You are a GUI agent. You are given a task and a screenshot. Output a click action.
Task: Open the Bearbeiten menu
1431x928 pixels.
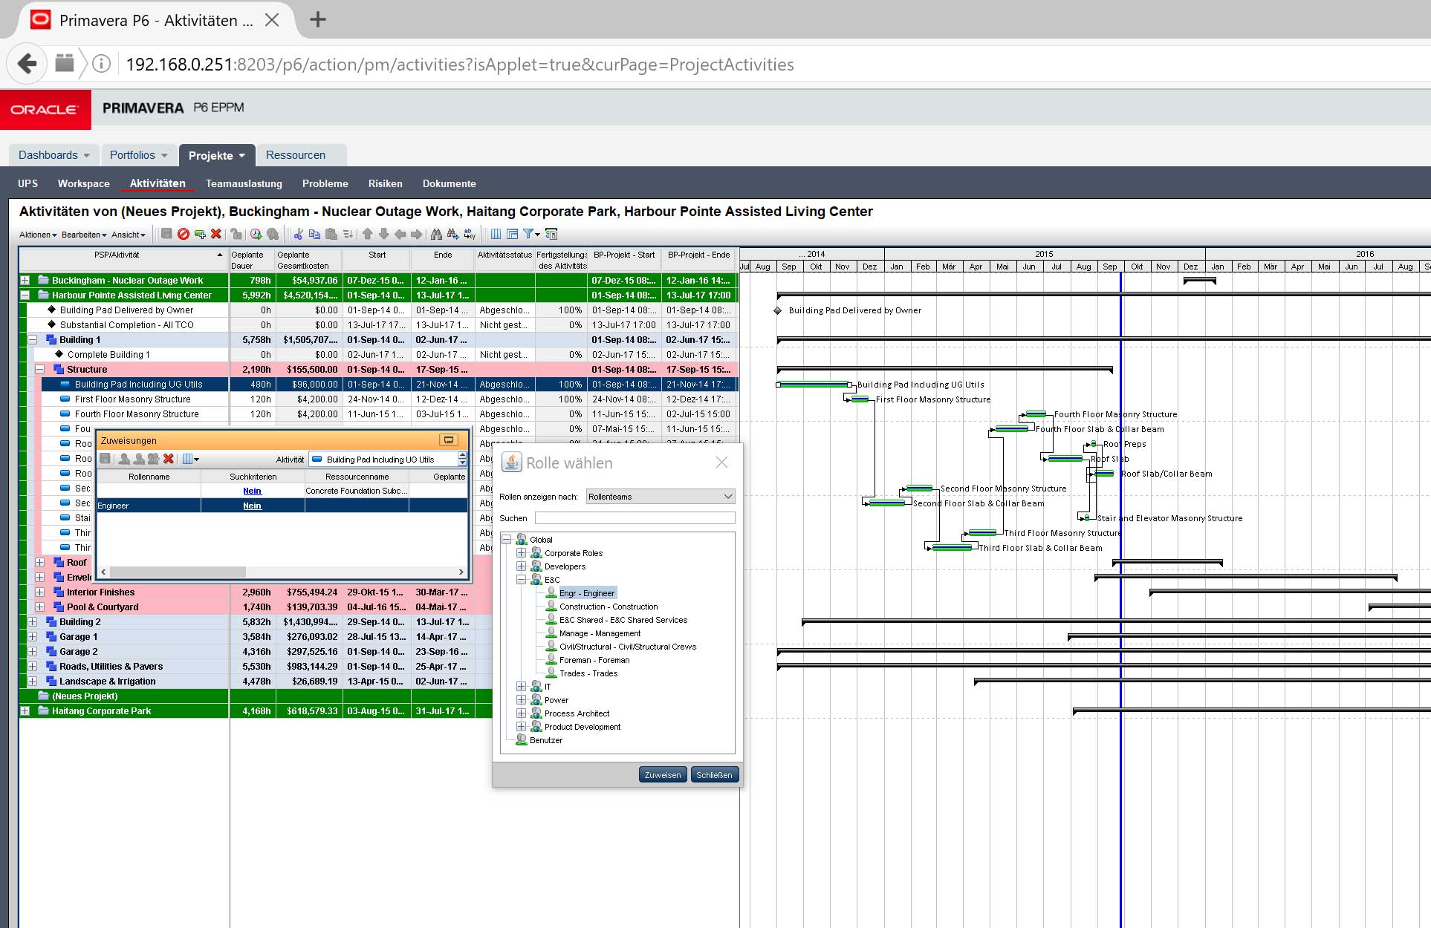(84, 235)
